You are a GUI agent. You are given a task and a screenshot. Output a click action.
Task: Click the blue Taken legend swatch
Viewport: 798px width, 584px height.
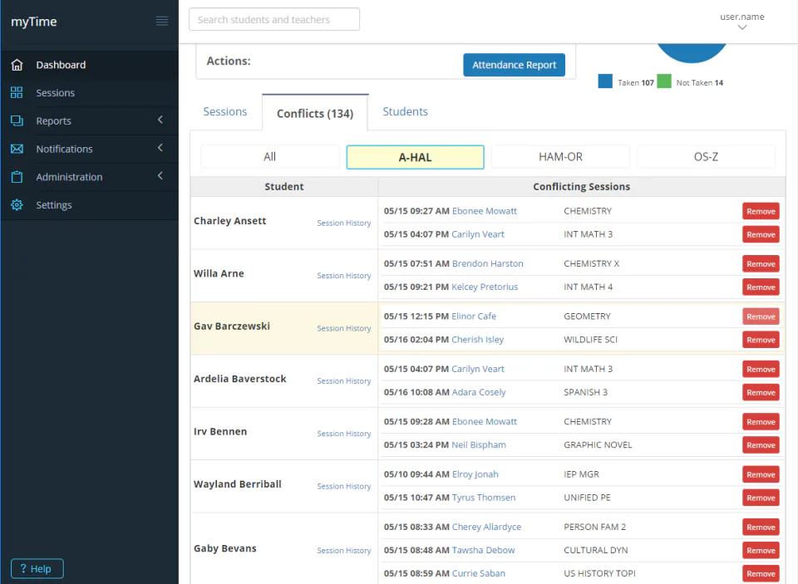605,81
